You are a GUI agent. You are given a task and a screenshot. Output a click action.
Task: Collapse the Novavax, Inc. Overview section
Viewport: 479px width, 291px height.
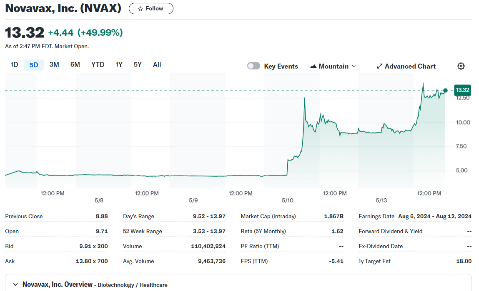coord(15,285)
